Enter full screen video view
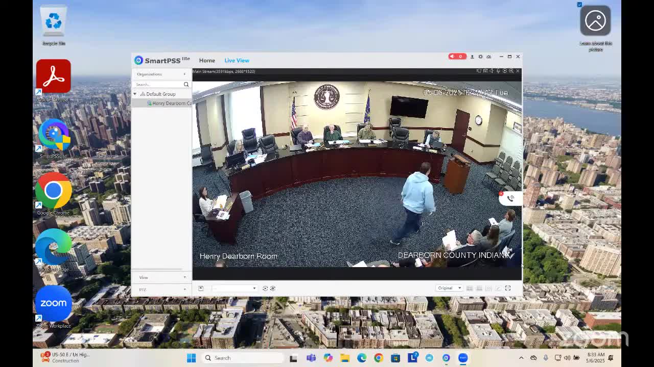The width and height of the screenshot is (654, 367). tap(508, 289)
